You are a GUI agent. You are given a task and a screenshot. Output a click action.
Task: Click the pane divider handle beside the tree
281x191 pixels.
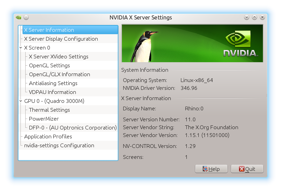(120, 93)
